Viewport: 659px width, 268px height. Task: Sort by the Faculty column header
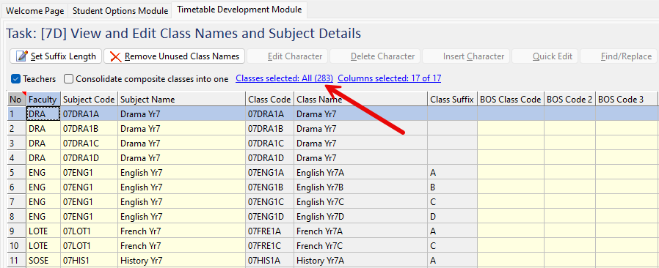point(43,100)
